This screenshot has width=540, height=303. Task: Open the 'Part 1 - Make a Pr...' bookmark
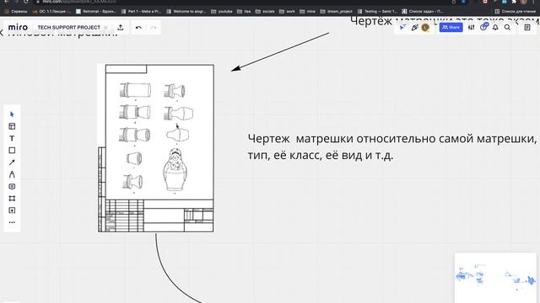click(141, 11)
